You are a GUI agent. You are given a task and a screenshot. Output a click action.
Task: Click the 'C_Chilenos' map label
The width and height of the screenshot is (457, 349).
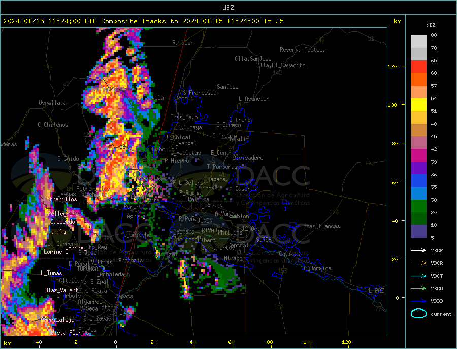(x=53, y=125)
